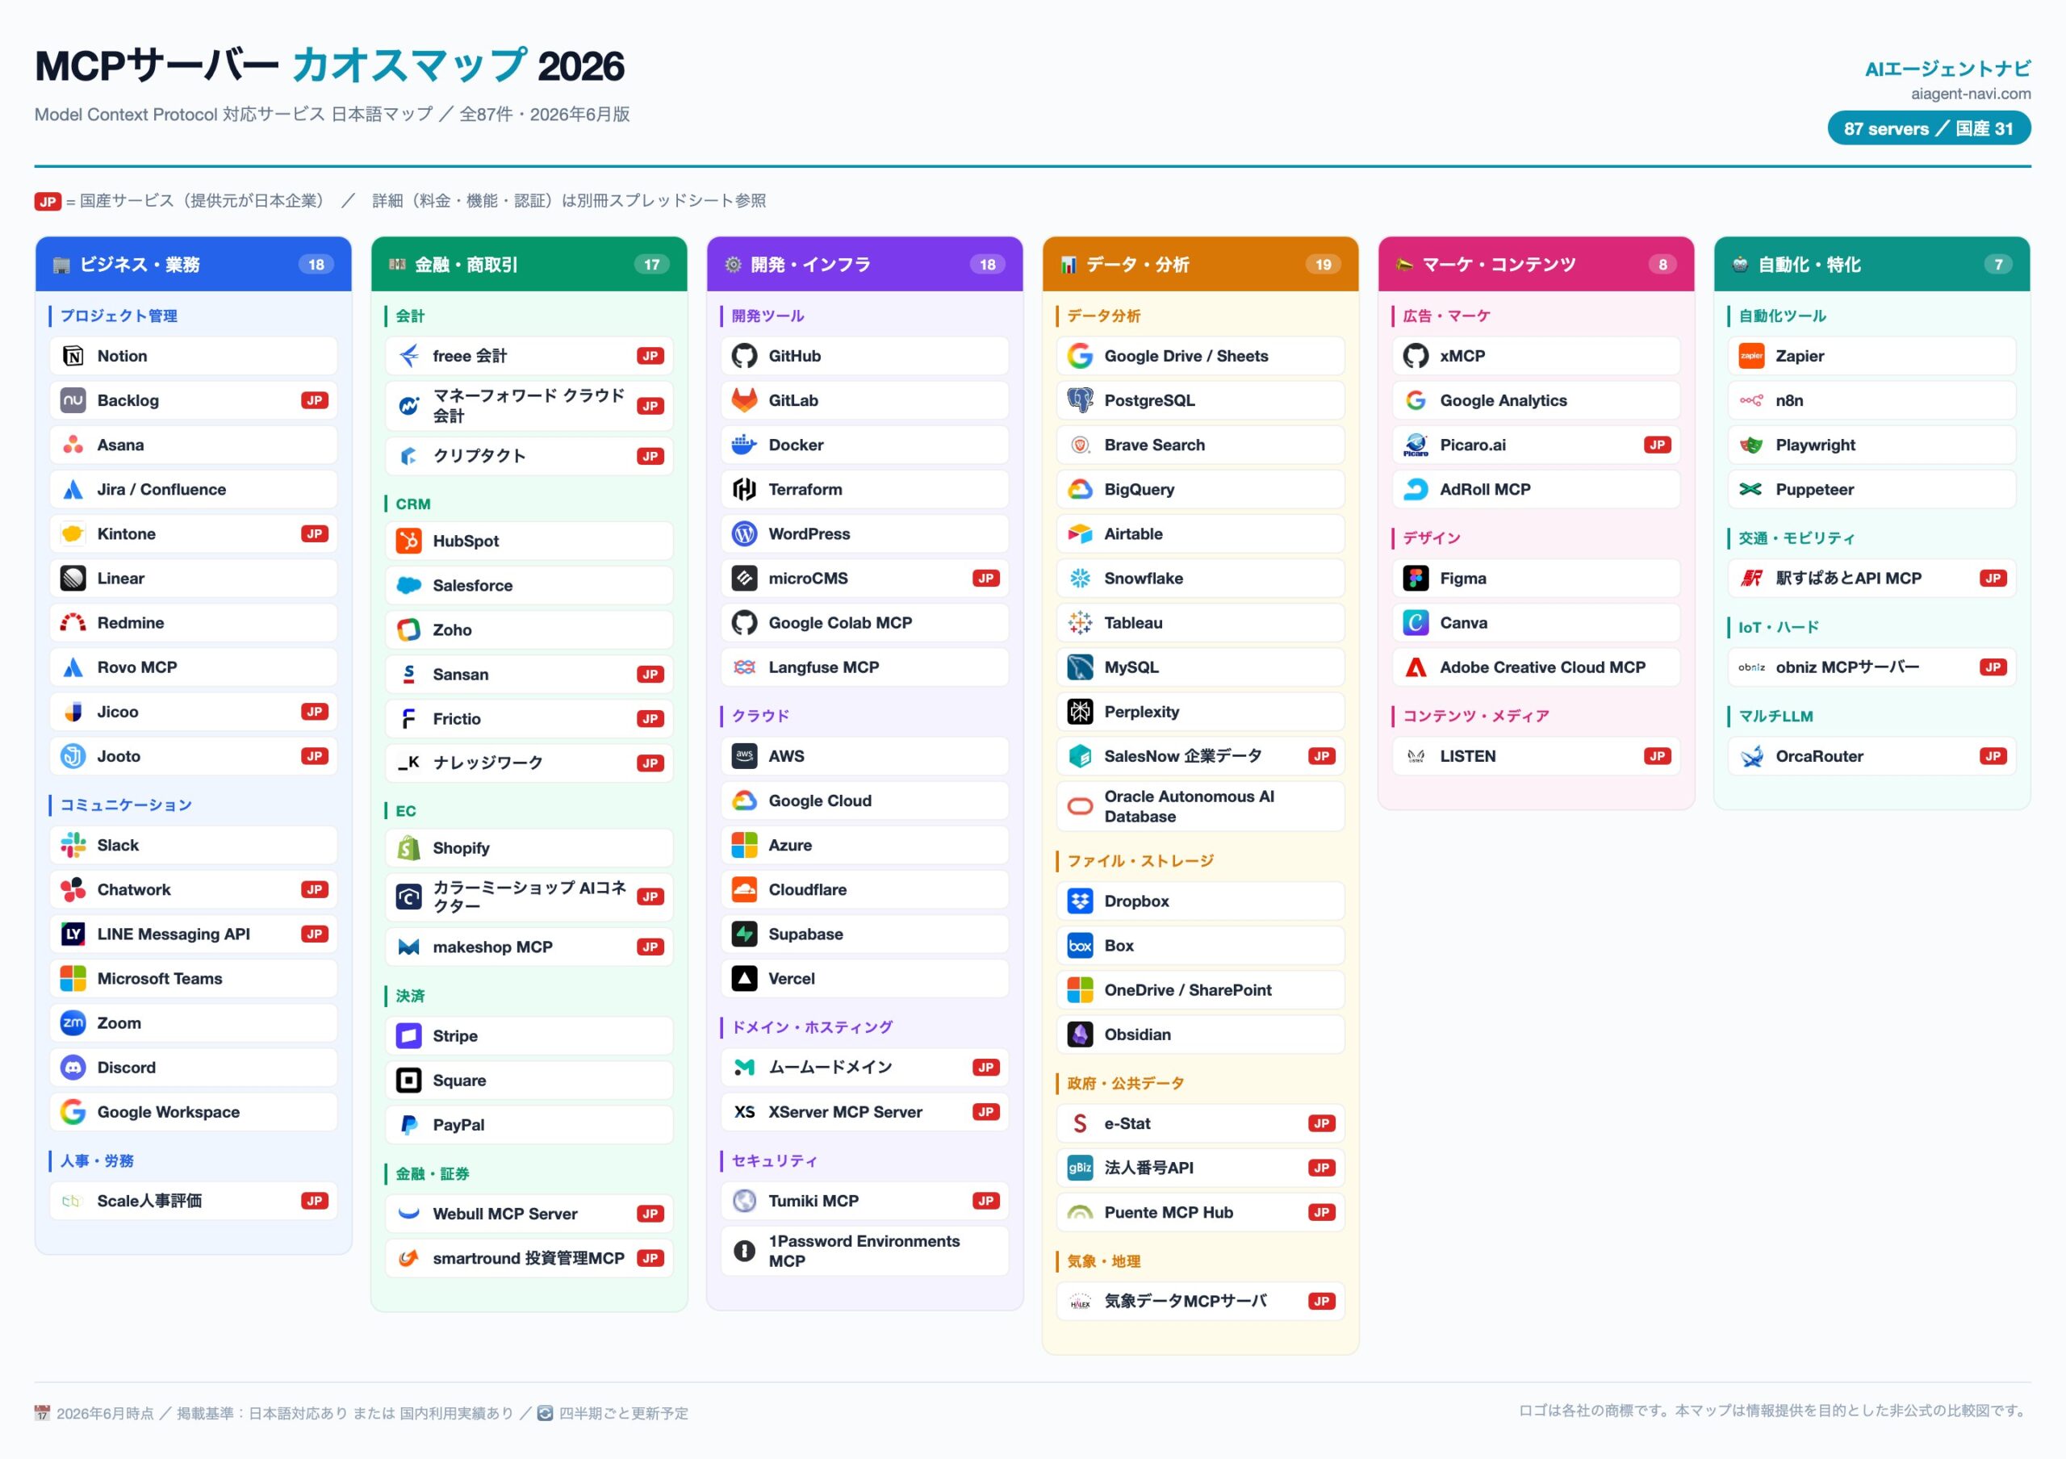Click the Cloudflare logo icon
The height and width of the screenshot is (1459, 2066).
[x=744, y=889]
